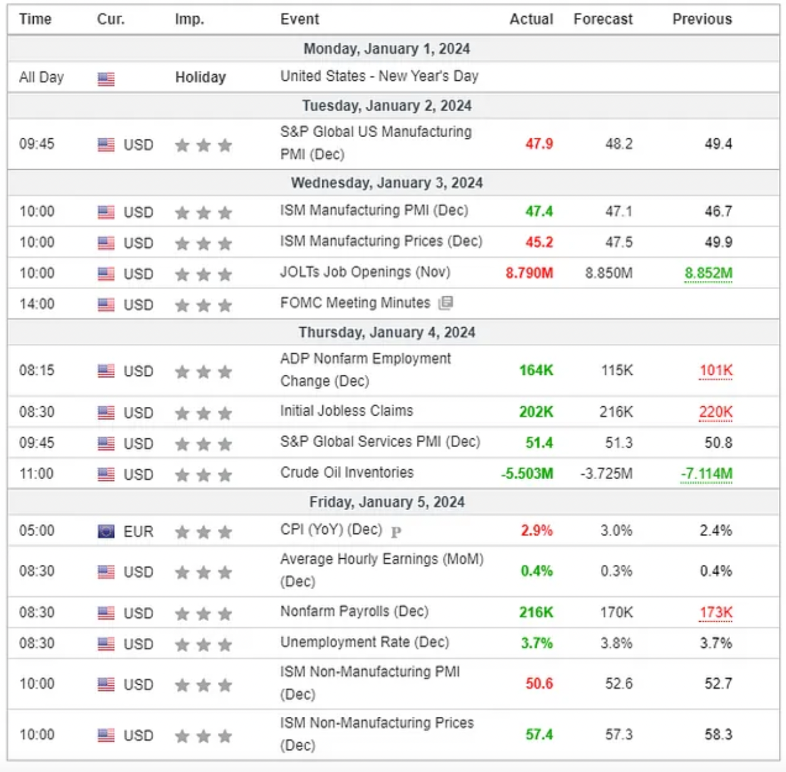The height and width of the screenshot is (772, 786).
Task: Open the CPI (YoY) (Dec) event
Action: [331, 530]
